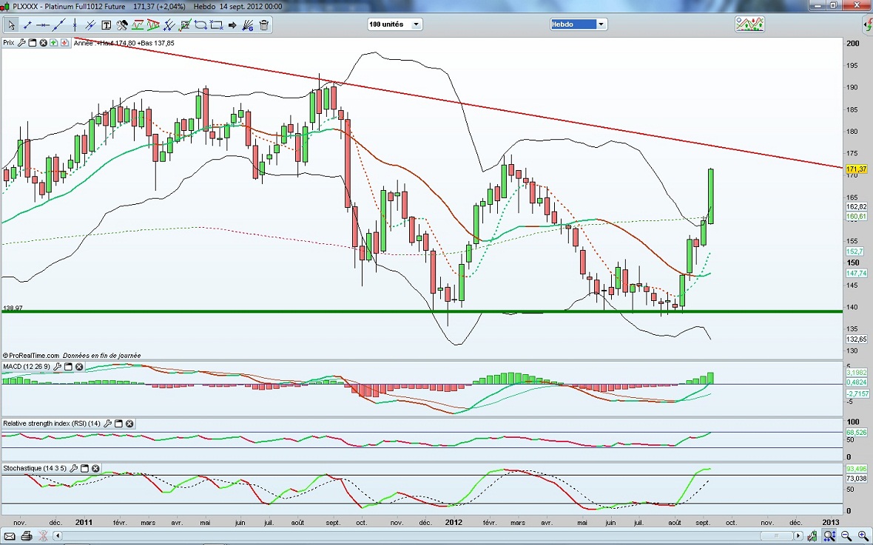Click the 'Relative strength index (RSI) (14)' title

point(52,424)
